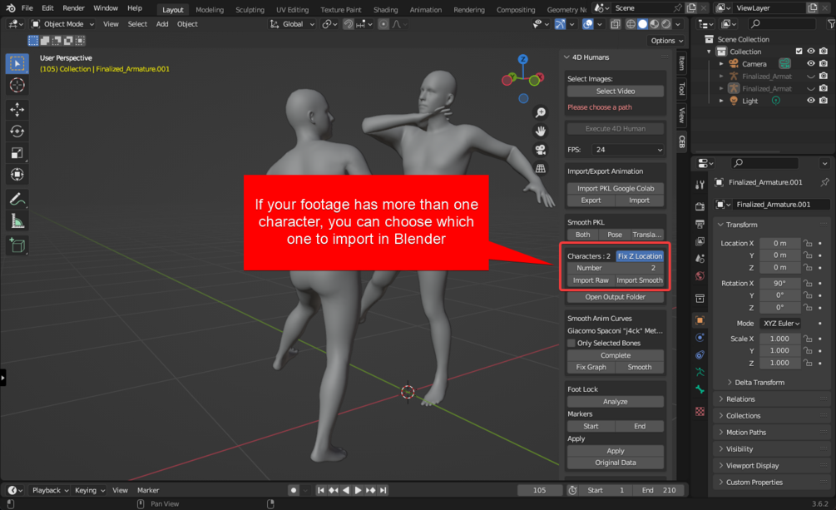Open the Texture properties checker icon
The height and width of the screenshot is (510, 836).
click(700, 411)
